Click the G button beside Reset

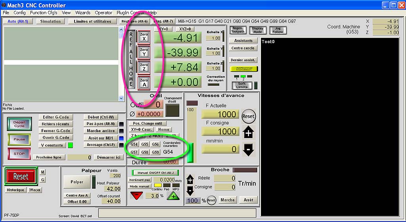[43, 180]
